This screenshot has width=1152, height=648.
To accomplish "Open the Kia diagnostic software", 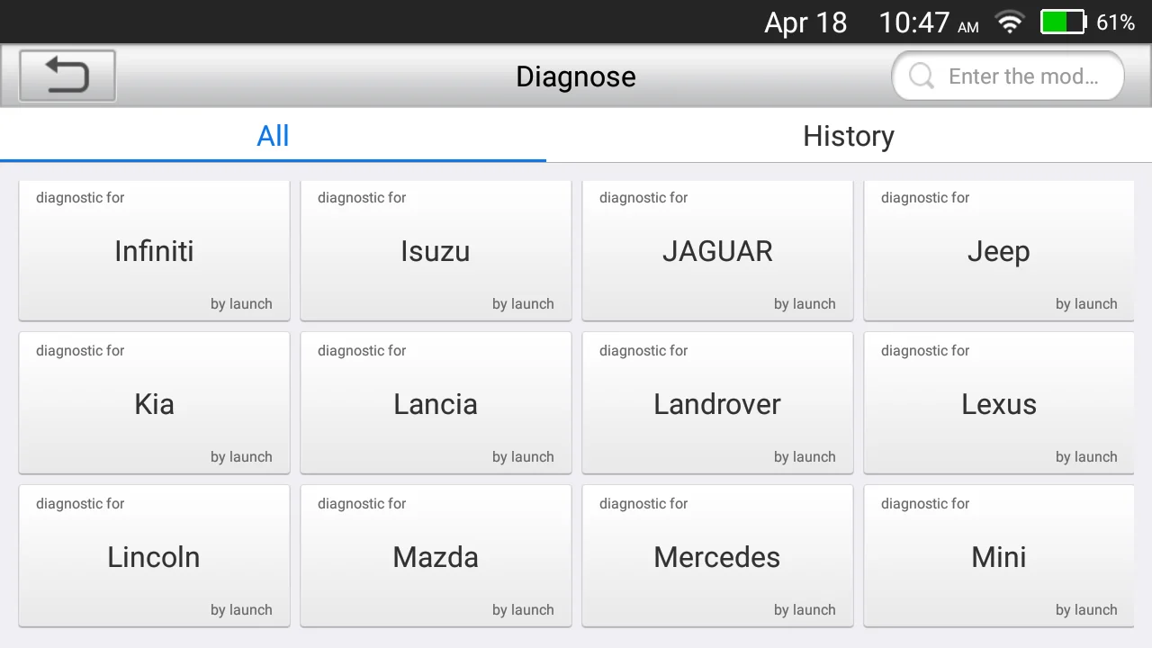I will click(x=154, y=404).
